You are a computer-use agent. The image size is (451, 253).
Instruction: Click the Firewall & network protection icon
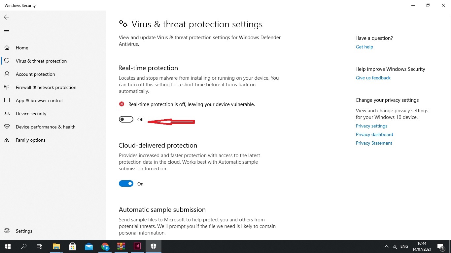(7, 87)
